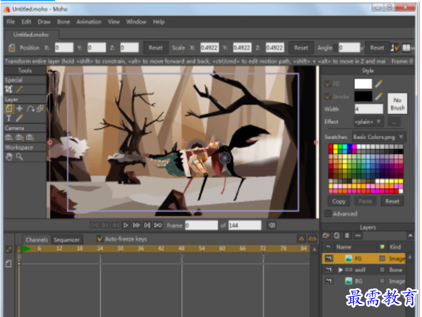Click the white Fill color swatch
The height and width of the screenshot is (317, 422).
tap(363, 84)
